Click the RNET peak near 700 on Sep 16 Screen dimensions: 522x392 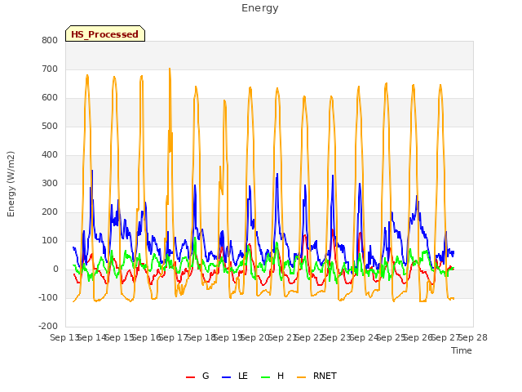click(170, 69)
